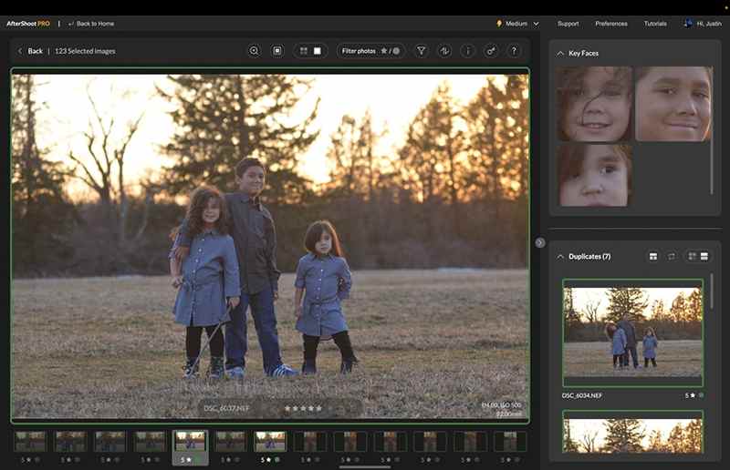Screen dimensions: 730x470
Task: Click the layout icon beside Duplicates title
Action: click(653, 257)
